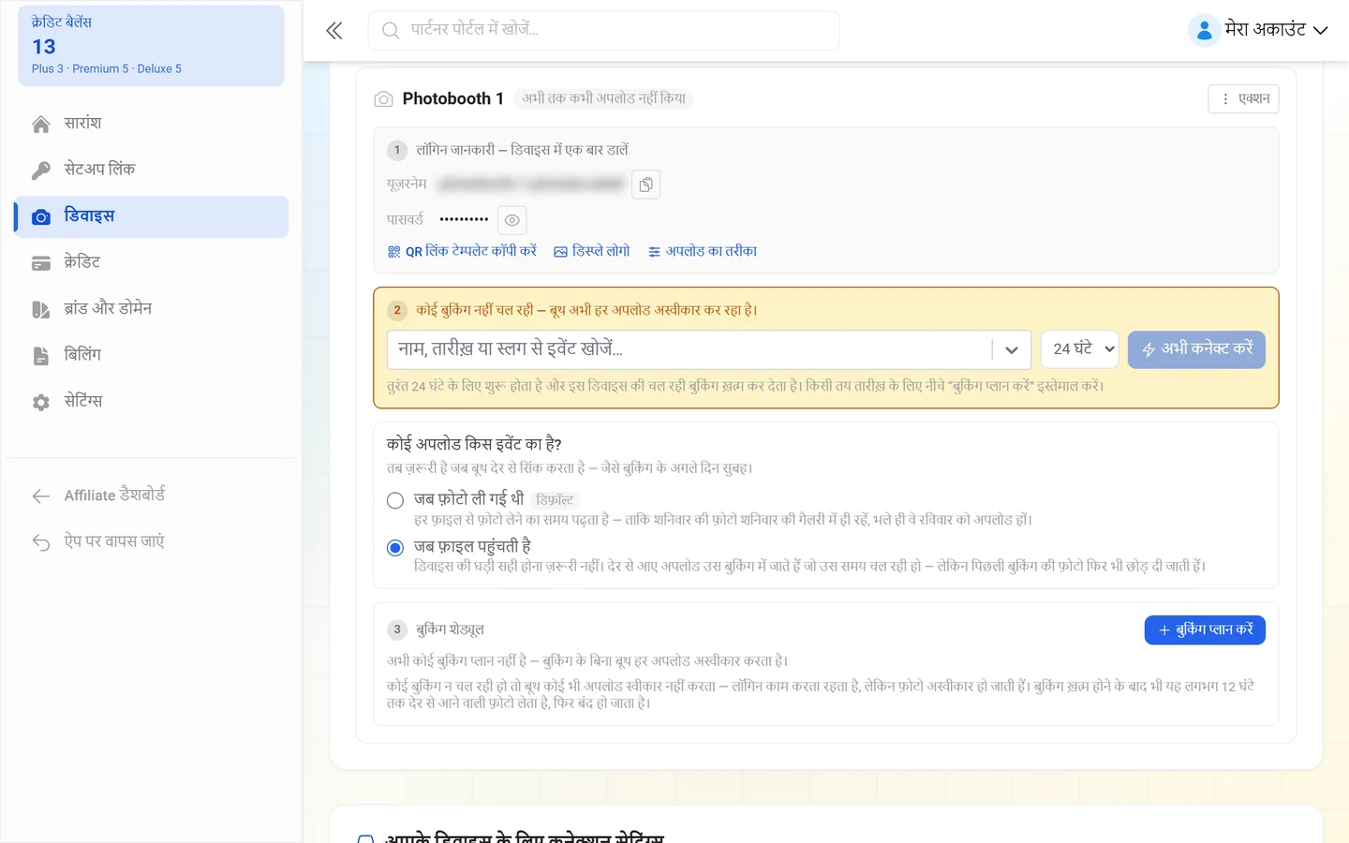1349x843 pixels.
Task: Focus the पार्टनर पोर्टल में खोजें search field
Action: coord(603,30)
